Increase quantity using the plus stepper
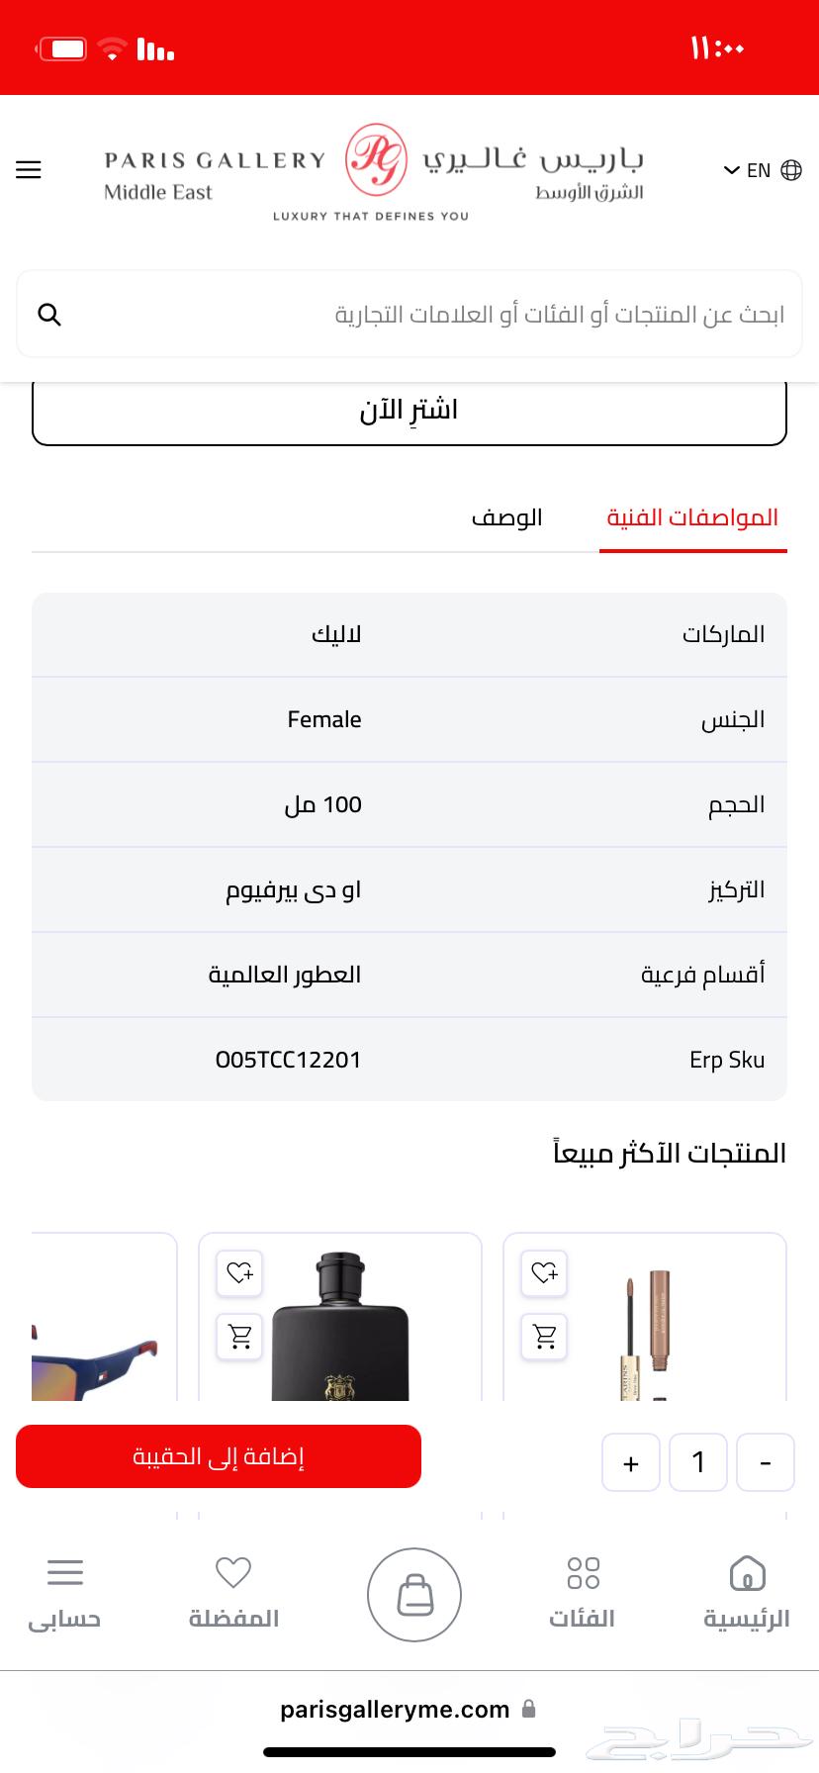The image size is (819, 1773). point(631,1462)
